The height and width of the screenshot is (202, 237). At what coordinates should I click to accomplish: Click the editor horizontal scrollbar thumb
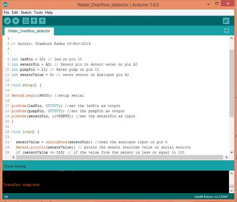click(x=119, y=157)
